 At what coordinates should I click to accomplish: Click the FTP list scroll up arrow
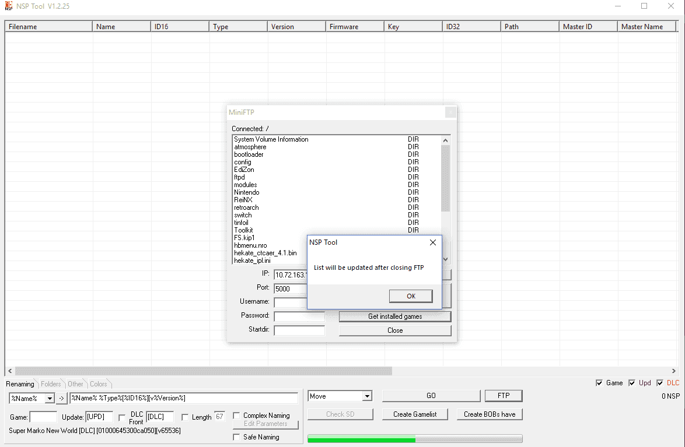[x=446, y=140]
